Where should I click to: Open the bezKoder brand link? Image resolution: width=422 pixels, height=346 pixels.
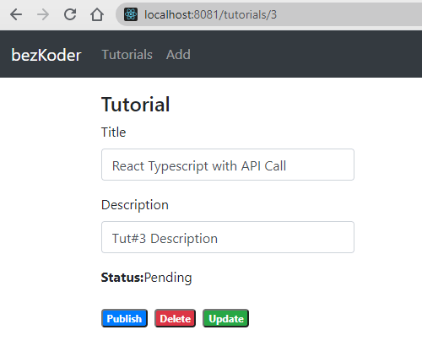click(46, 55)
